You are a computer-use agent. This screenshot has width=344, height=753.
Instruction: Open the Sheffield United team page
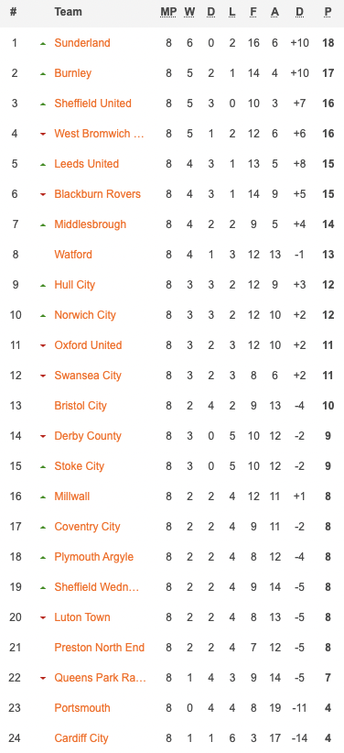pyautogui.click(x=92, y=104)
